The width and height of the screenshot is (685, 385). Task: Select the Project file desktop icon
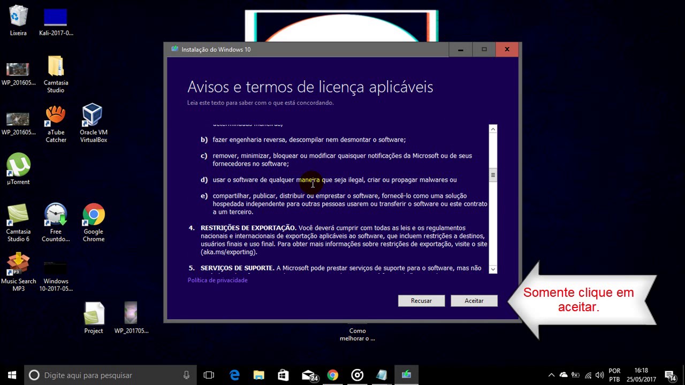tap(93, 318)
